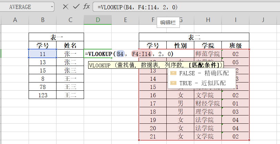
Task: Select column E header
Action: coord(125,20)
